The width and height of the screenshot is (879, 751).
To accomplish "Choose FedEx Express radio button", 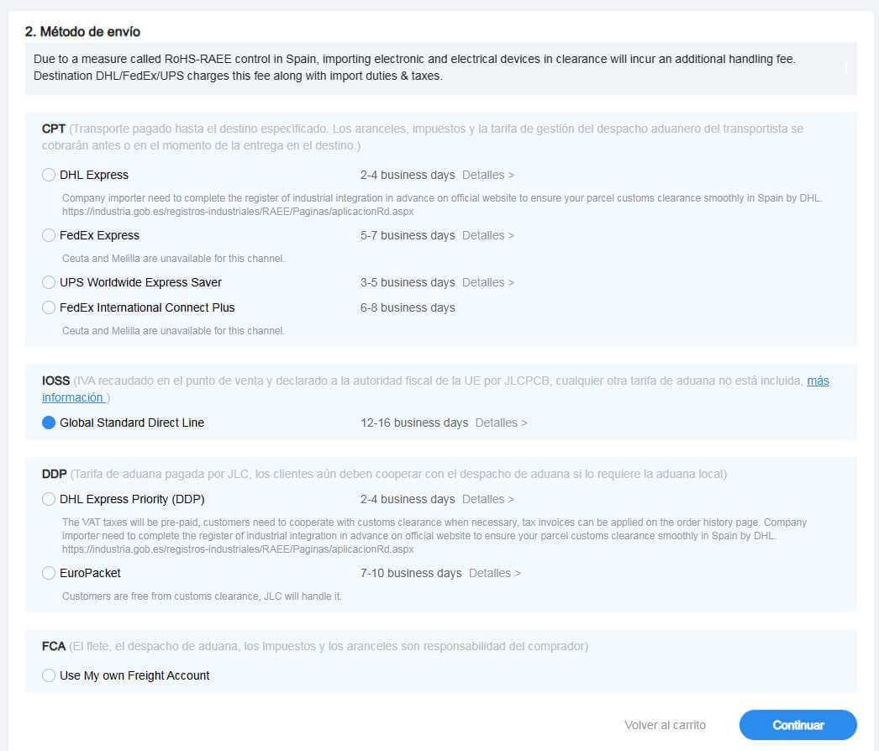I will point(49,235).
